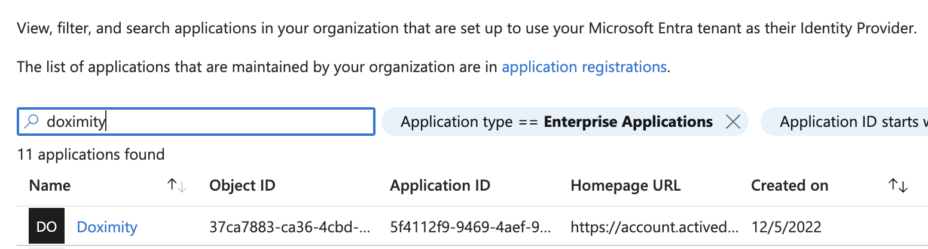Remove the Enterprise Applications filter

732,122
